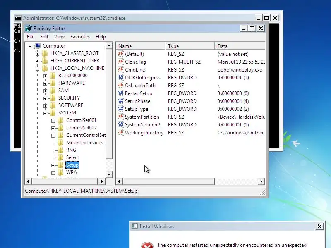Select the MountedDevices key label

click(84, 143)
